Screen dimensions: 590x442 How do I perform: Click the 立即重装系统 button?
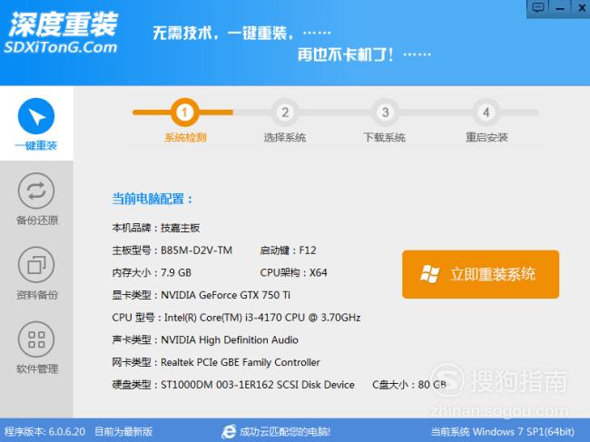click(480, 274)
